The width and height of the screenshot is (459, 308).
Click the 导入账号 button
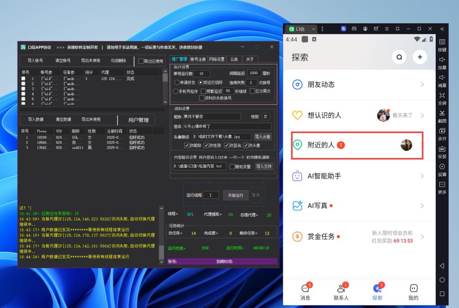point(35,60)
